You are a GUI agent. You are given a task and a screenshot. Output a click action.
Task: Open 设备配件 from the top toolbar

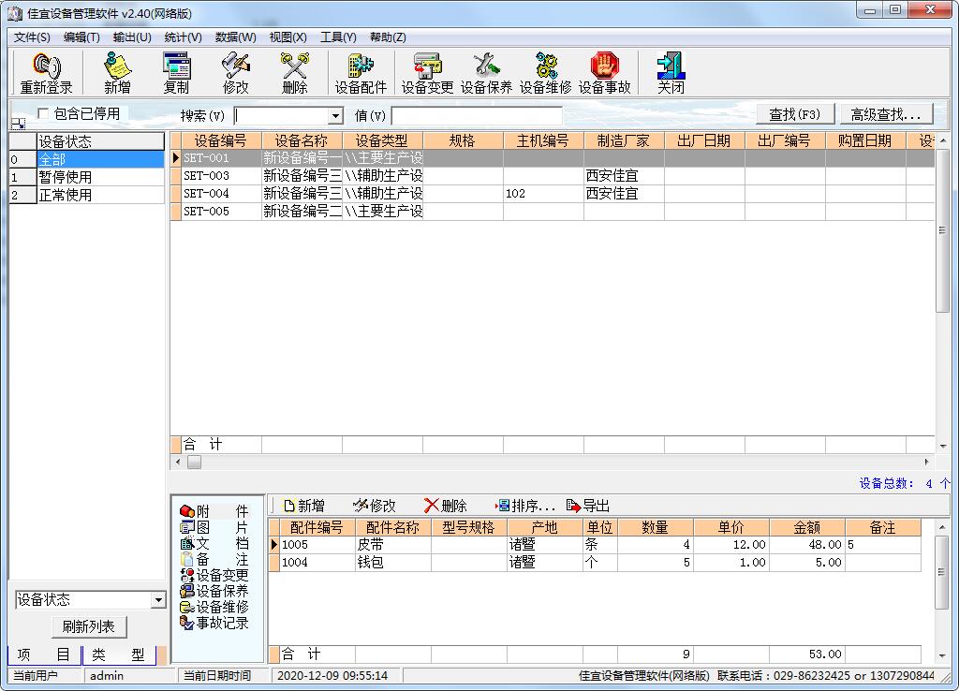pyautogui.click(x=361, y=73)
